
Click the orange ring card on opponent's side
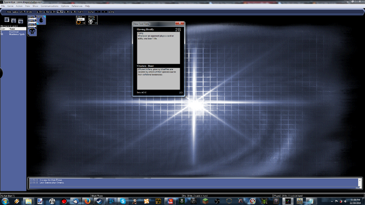[x=80, y=20]
